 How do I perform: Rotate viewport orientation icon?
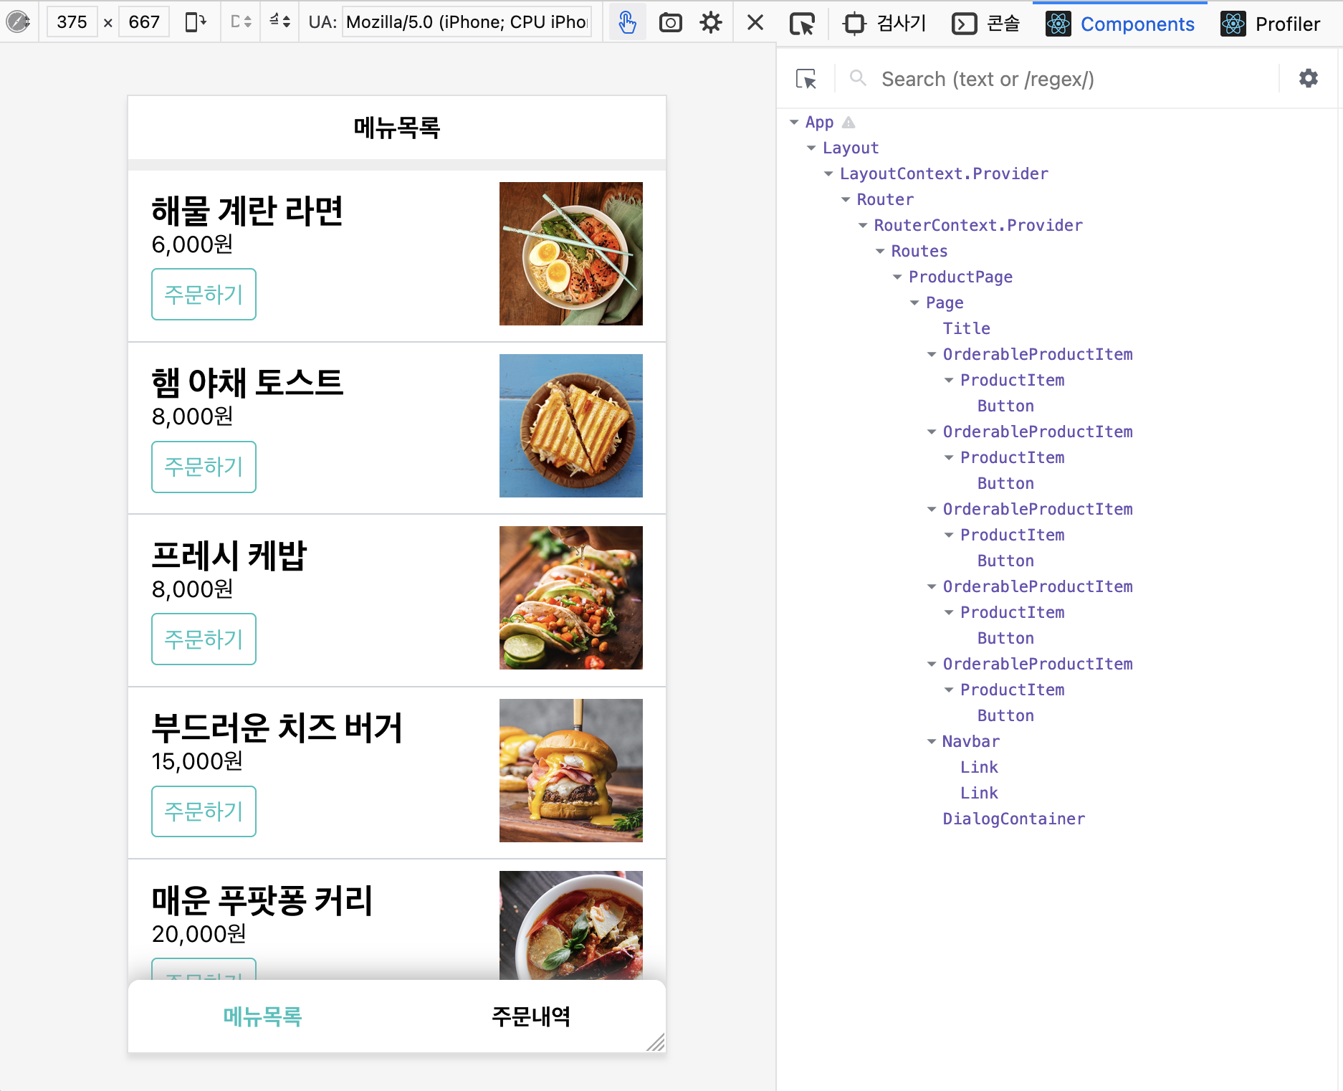tap(196, 22)
